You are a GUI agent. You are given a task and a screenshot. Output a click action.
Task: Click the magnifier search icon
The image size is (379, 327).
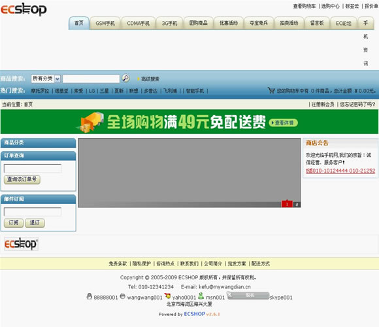tap(125, 78)
